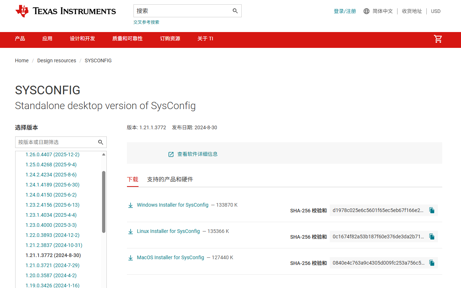
Task: Select version 1.19.0.3426 (2024-1-16)
Action: click(x=52, y=285)
